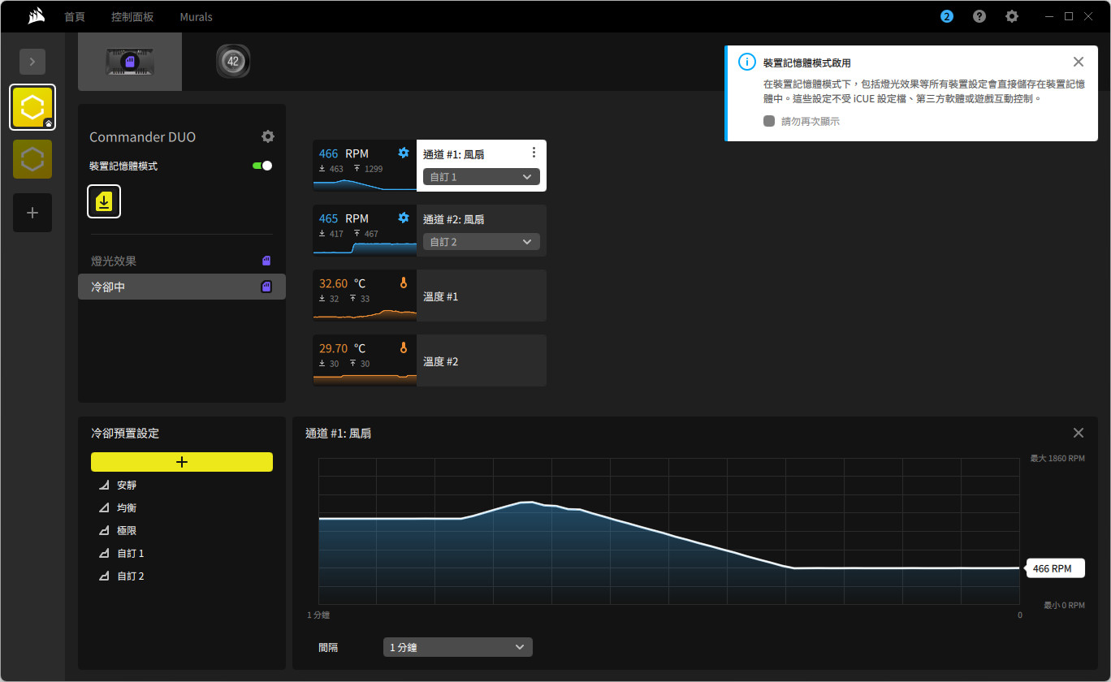Open the three-dot menu for 通道 #1
Viewport: 1111px width, 682px height.
click(534, 153)
